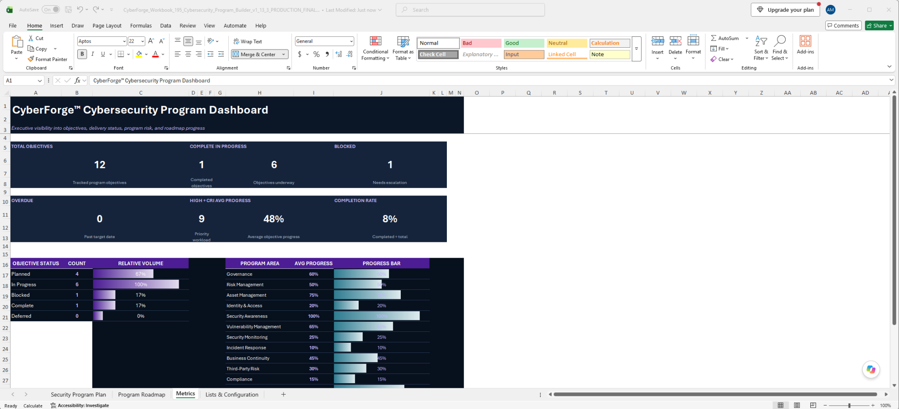Viewport: 899px width, 409px height.
Task: Click the Add-ins icon
Action: click(806, 41)
